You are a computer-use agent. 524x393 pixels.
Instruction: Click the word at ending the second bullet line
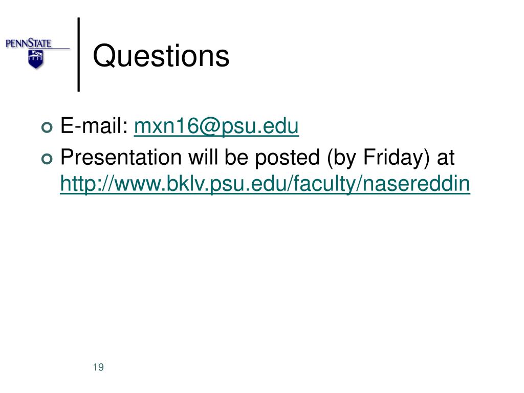(446, 158)
